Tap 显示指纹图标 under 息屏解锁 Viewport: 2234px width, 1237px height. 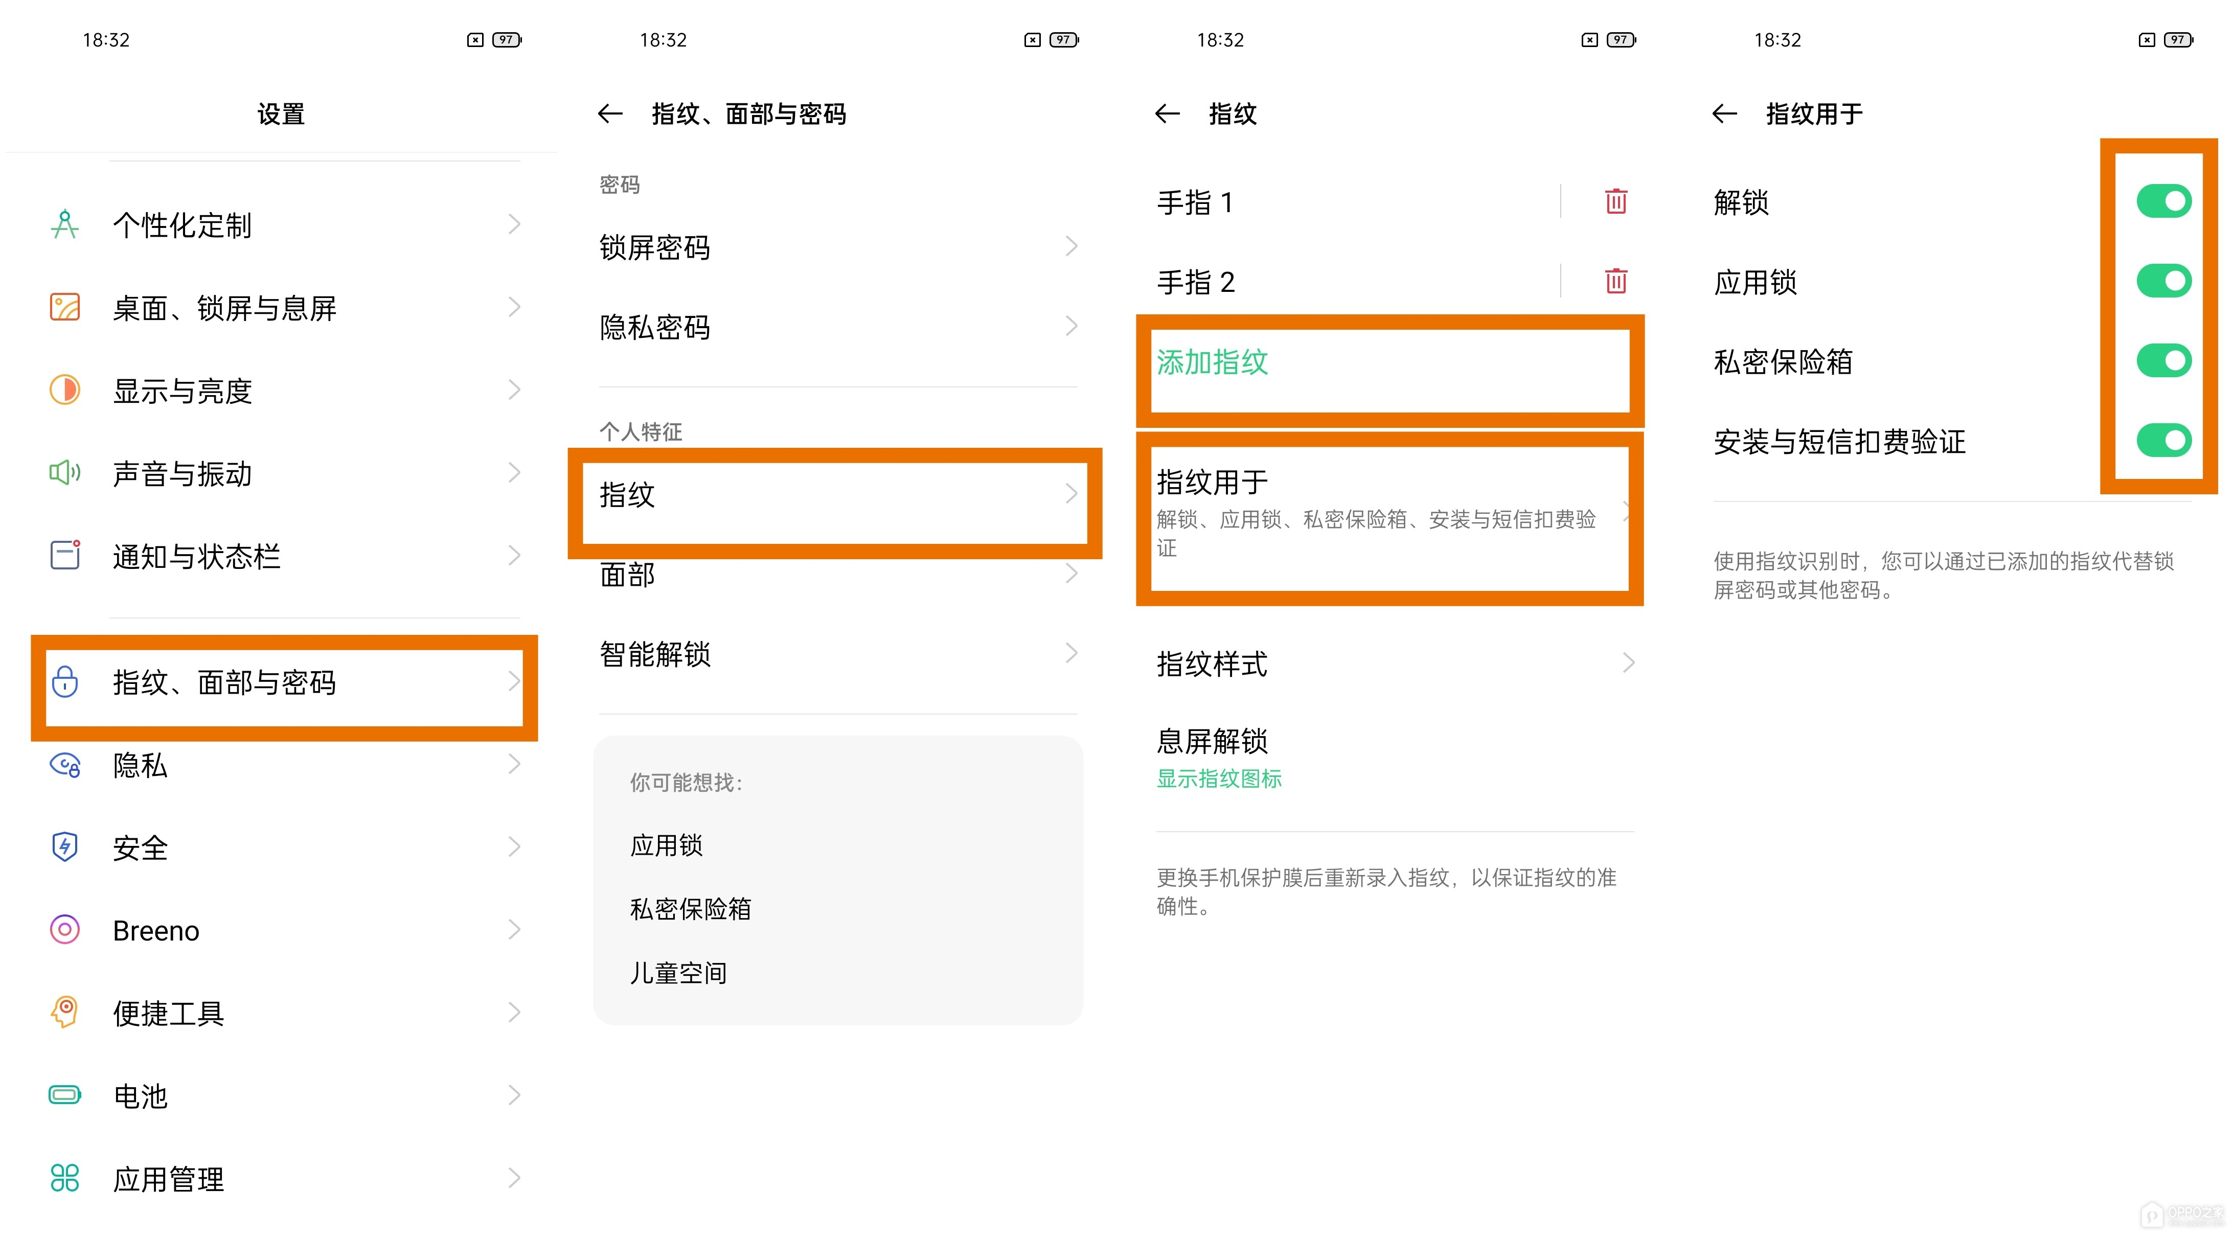[1219, 778]
